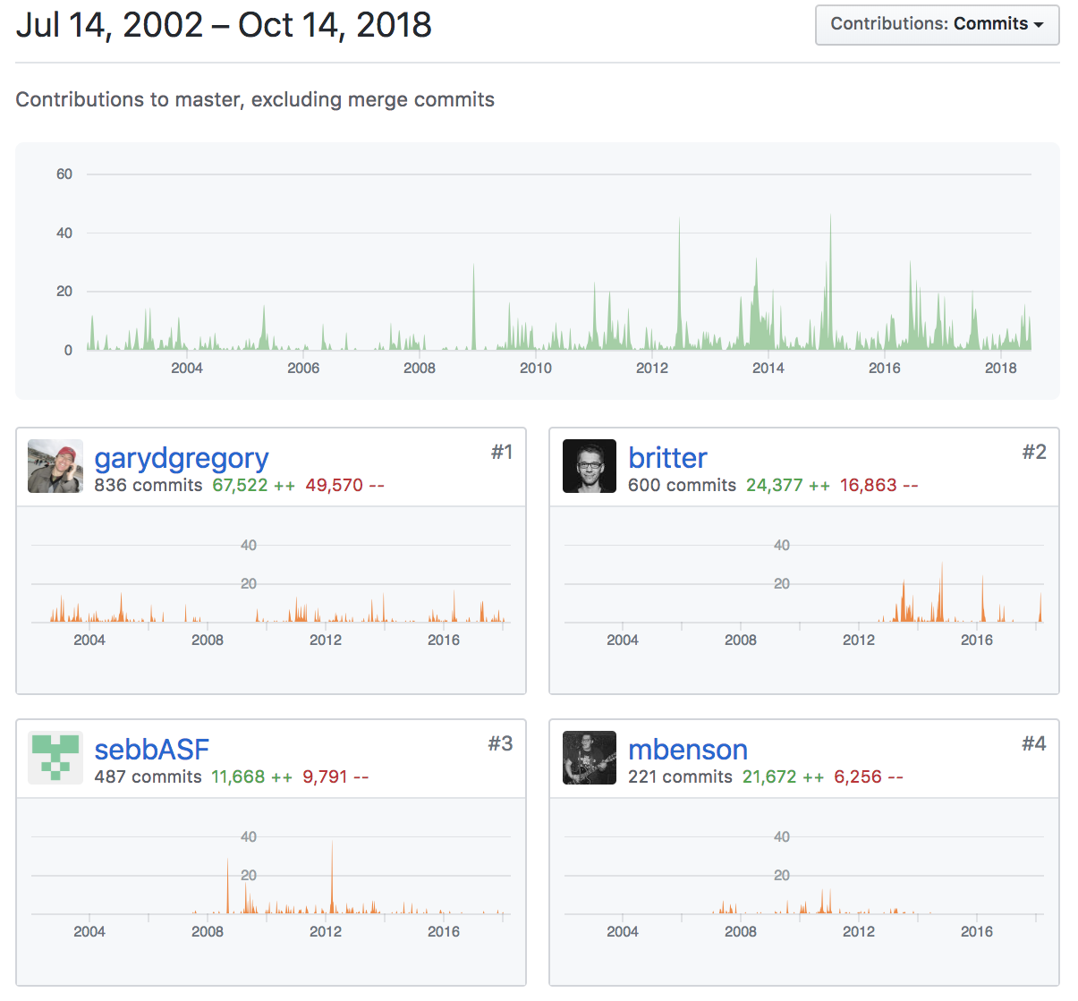Screen dimensions: 1078x1001
Task: Show mbenson's 221 commits
Action: (680, 777)
